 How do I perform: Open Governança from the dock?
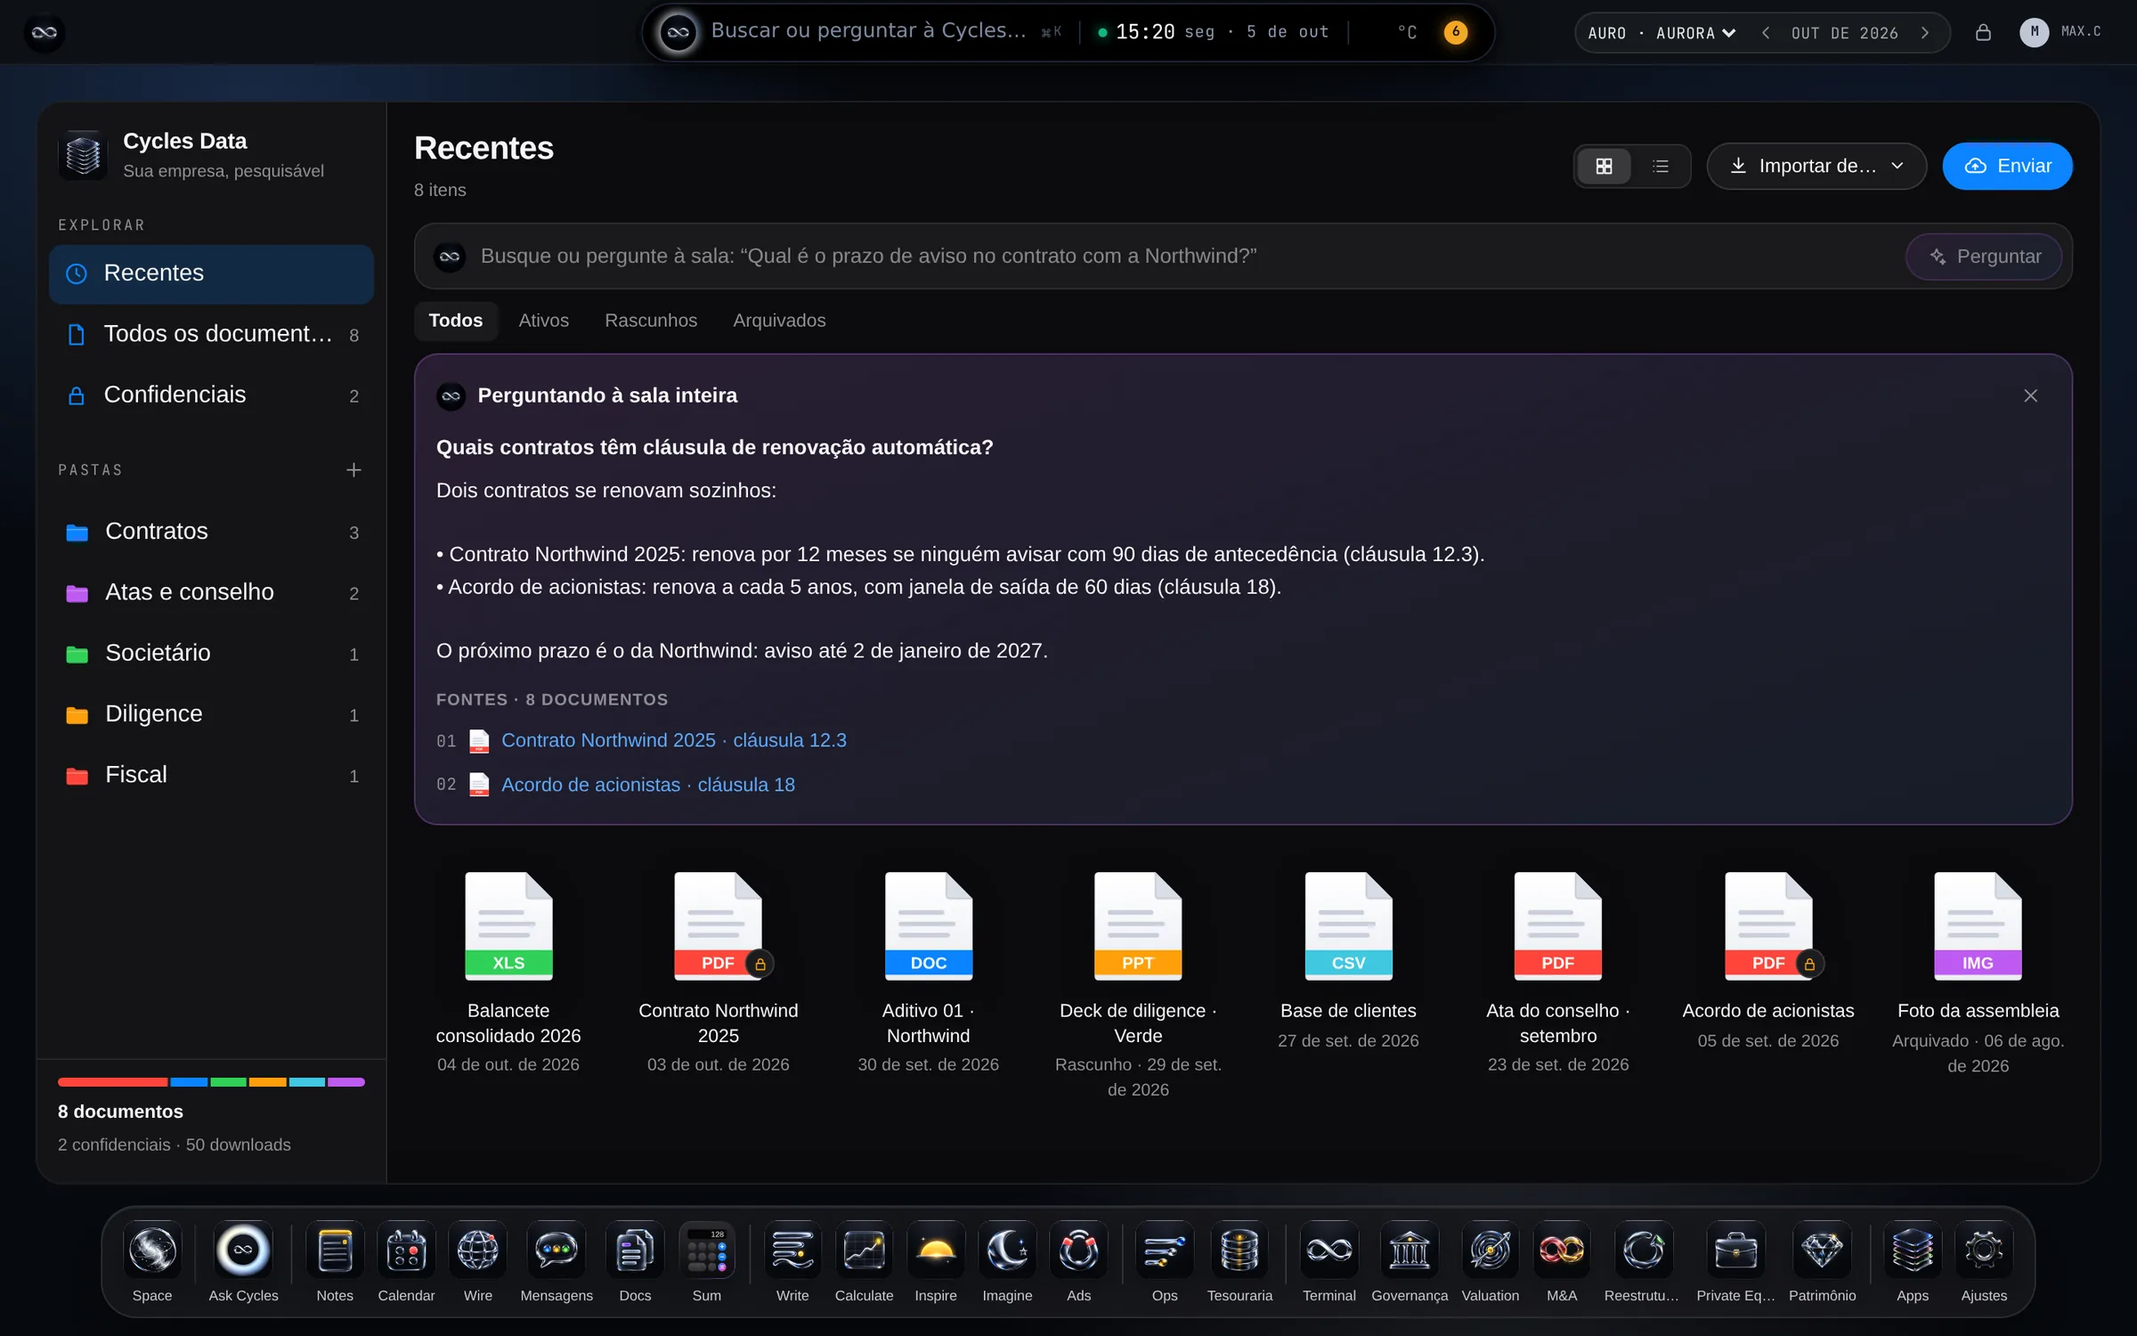coord(1410,1260)
